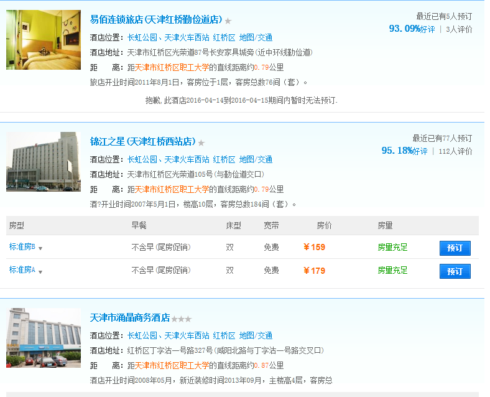Click the 床型 column header
This screenshot has height=397, width=490.
pyautogui.click(x=234, y=225)
